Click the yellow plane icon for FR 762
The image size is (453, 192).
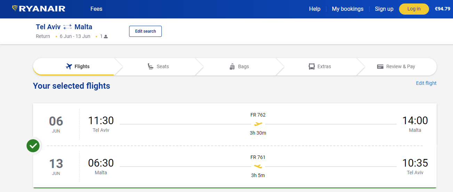258,124
